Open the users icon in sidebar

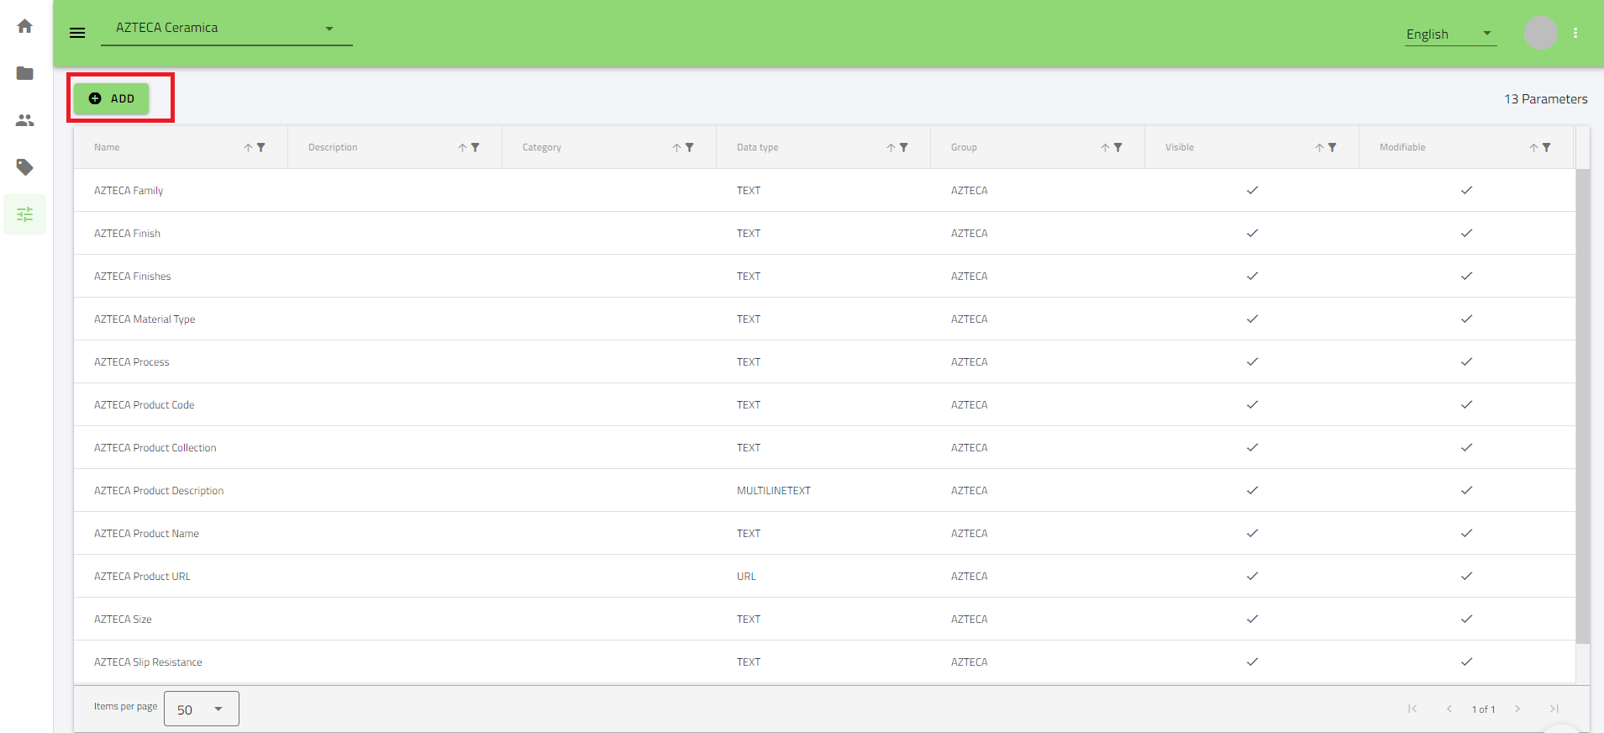(25, 120)
